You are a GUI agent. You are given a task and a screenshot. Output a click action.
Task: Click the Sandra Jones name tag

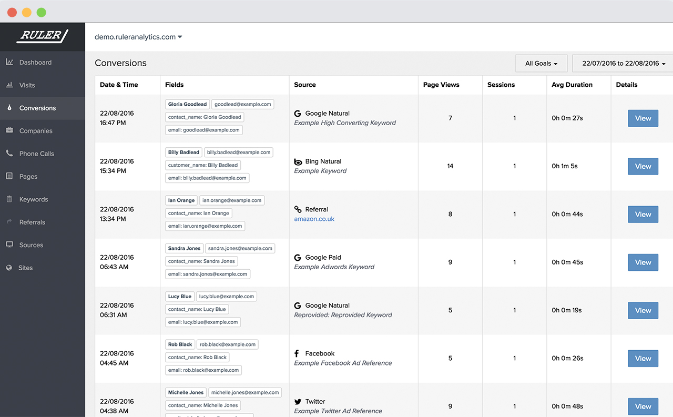pyautogui.click(x=184, y=248)
